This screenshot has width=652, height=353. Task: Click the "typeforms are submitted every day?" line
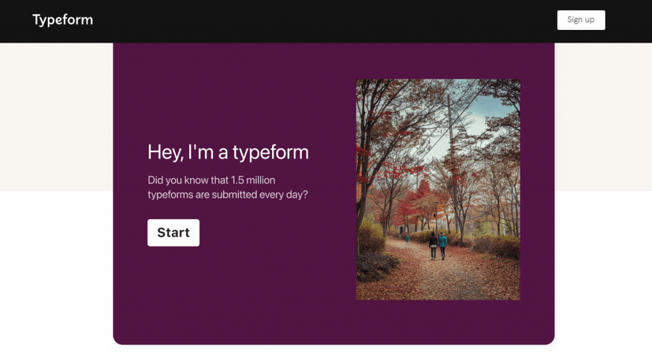click(x=227, y=194)
